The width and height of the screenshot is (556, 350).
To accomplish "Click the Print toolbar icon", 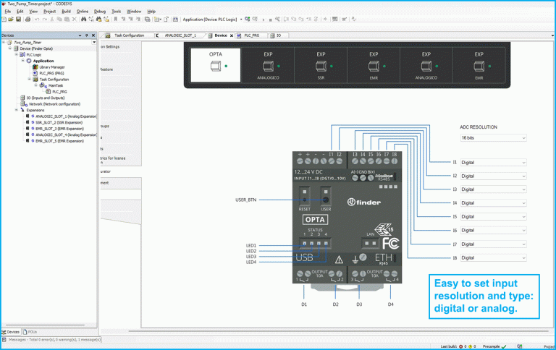I will pos(28,19).
